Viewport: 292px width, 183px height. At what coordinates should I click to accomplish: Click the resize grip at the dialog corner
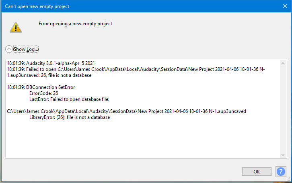click(288, 179)
